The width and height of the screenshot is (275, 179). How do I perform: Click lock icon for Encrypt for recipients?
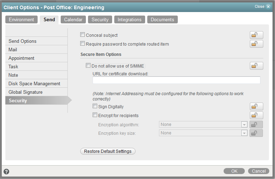coord(257,115)
